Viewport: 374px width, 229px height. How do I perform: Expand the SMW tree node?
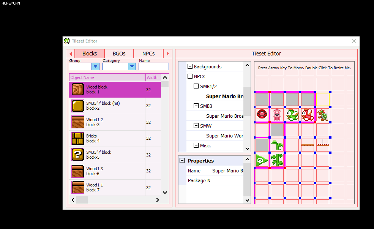point(196,125)
